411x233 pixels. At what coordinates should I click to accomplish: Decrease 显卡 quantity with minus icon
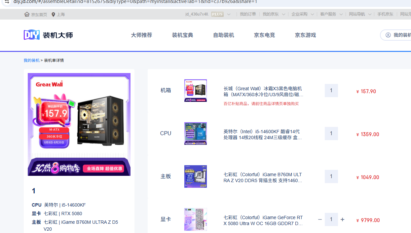[x=320, y=219]
